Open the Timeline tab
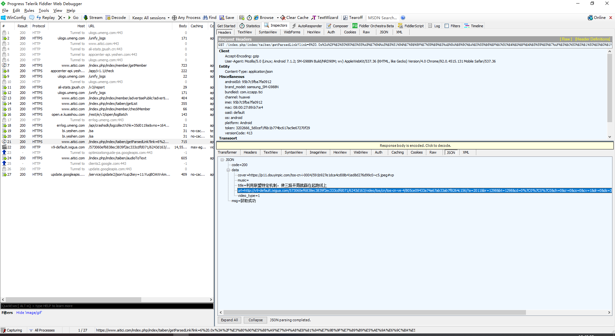 (x=474, y=26)
